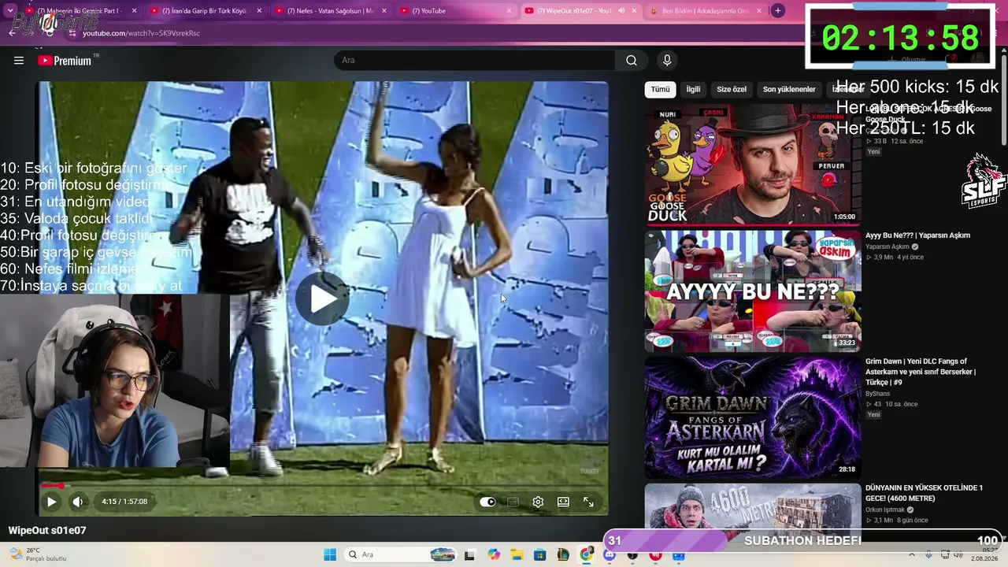1008x567 pixels.
Task: Toggle subtitles in the video player
Action: [x=513, y=502]
